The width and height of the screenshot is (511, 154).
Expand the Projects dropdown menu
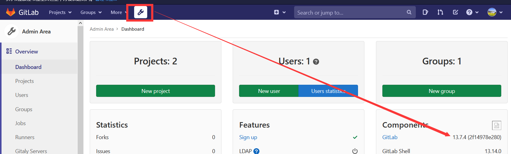(x=60, y=12)
